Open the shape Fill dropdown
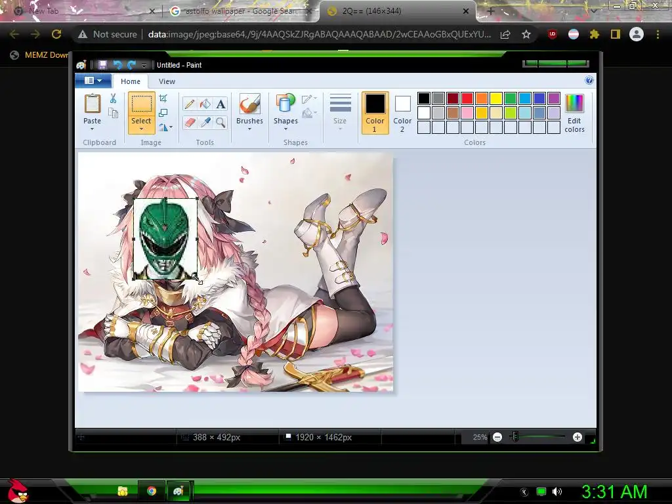Screen dimensions: 672x504 coord(309,113)
